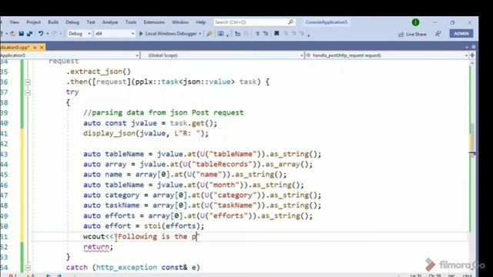Open the x64 platform dropdown

115,34
